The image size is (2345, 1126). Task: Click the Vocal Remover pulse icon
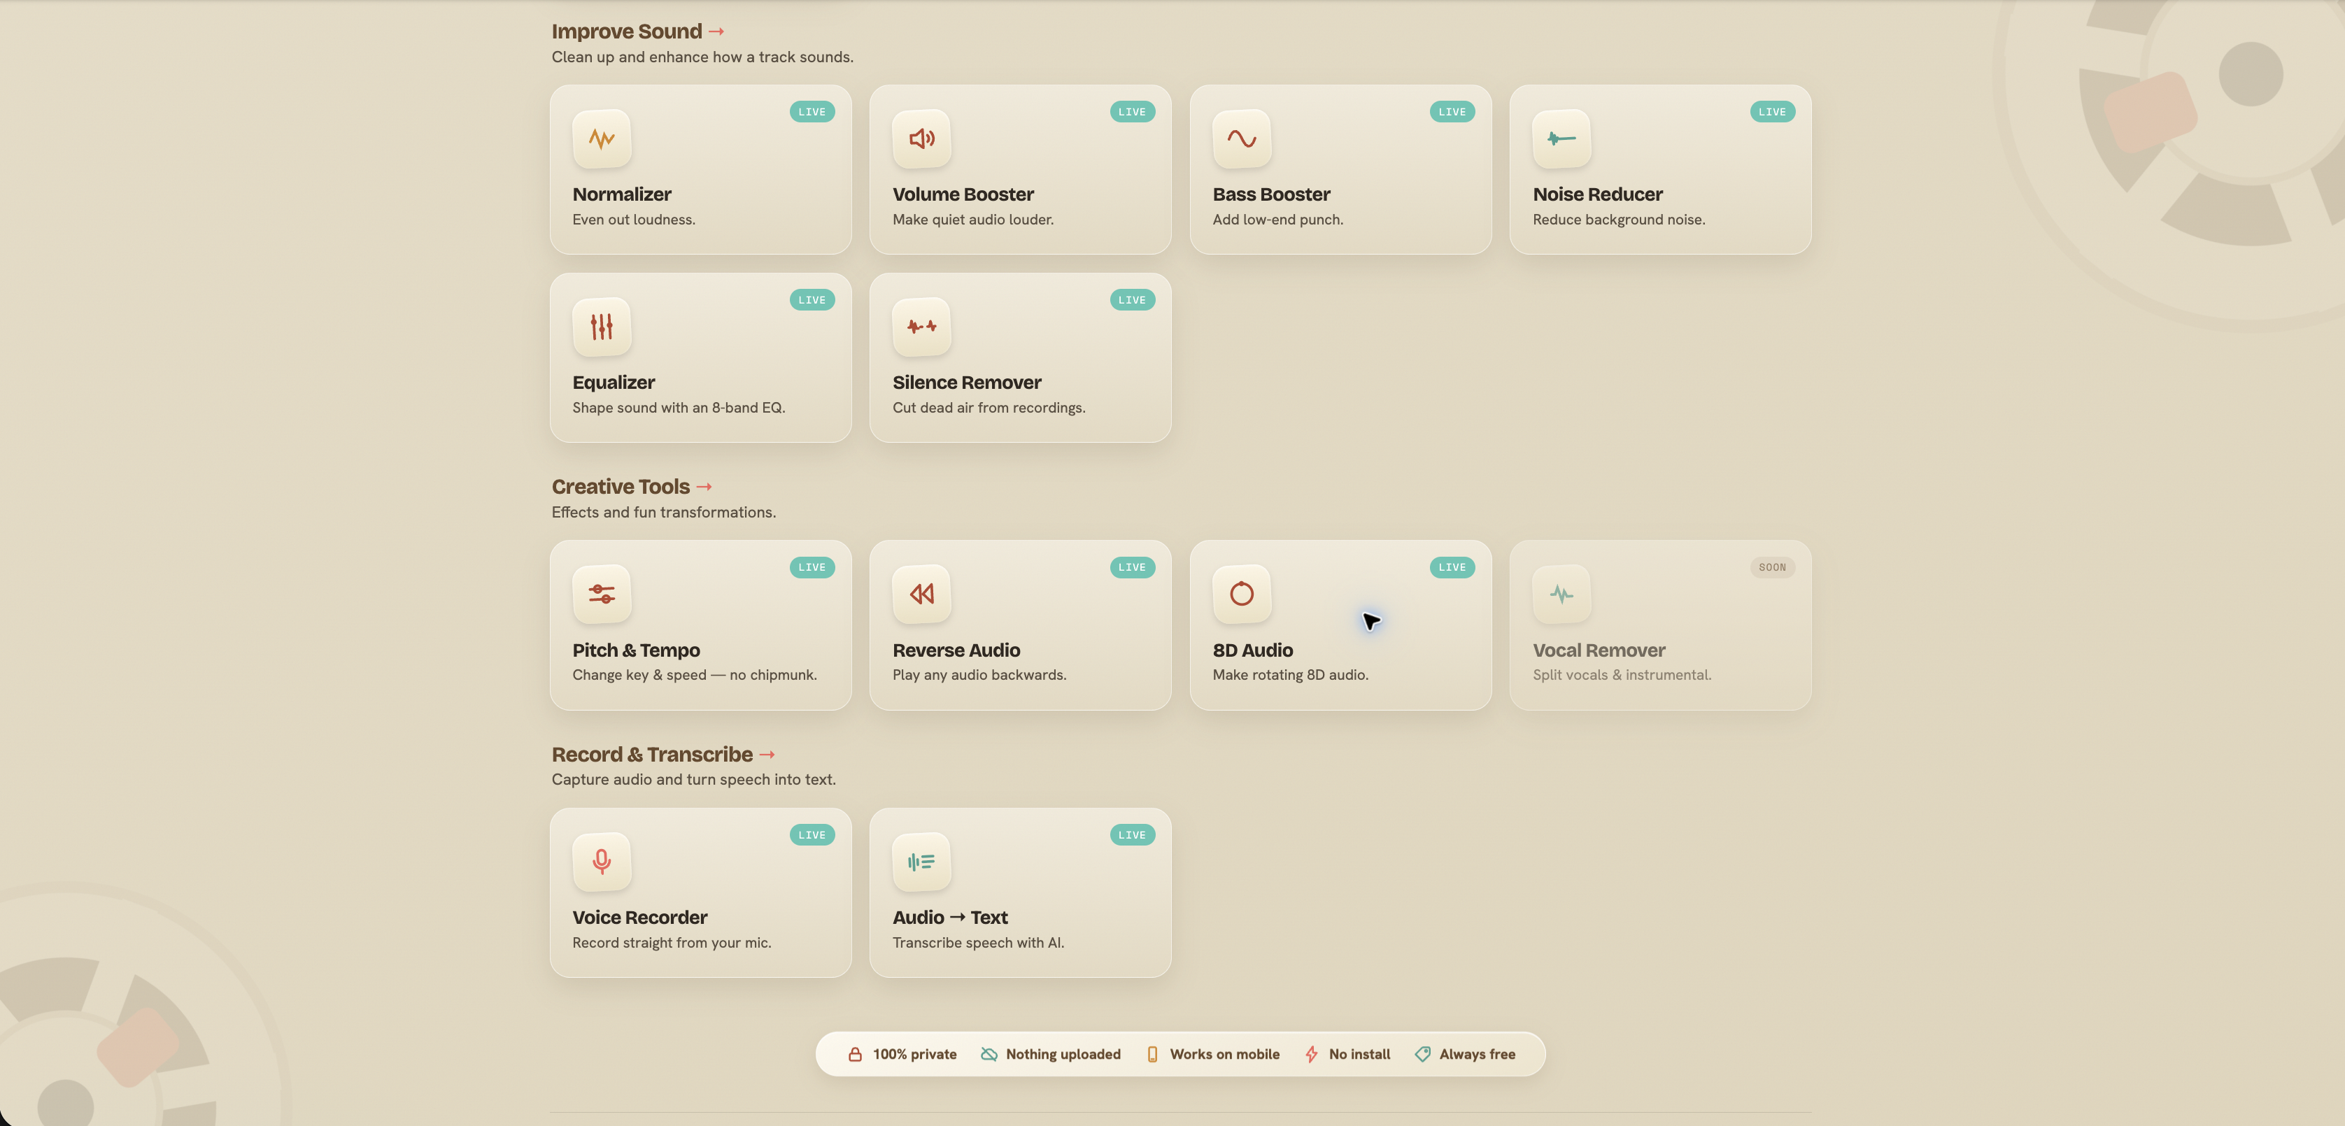[x=1561, y=594]
